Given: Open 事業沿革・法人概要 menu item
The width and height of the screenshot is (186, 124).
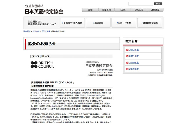Looking at the screenshot, I should click(72, 23).
